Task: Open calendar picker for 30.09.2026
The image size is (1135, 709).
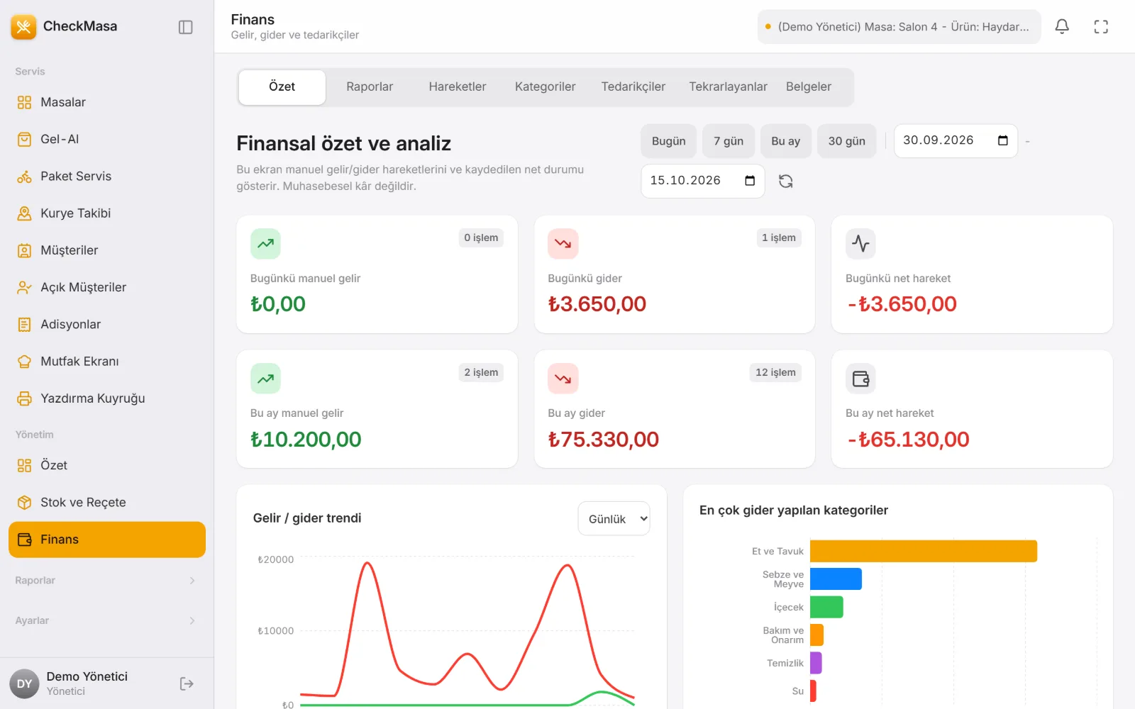Action: pyautogui.click(x=1003, y=140)
